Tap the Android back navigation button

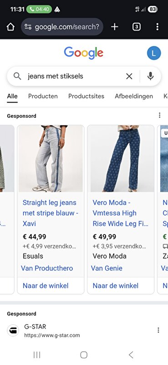tap(131, 355)
